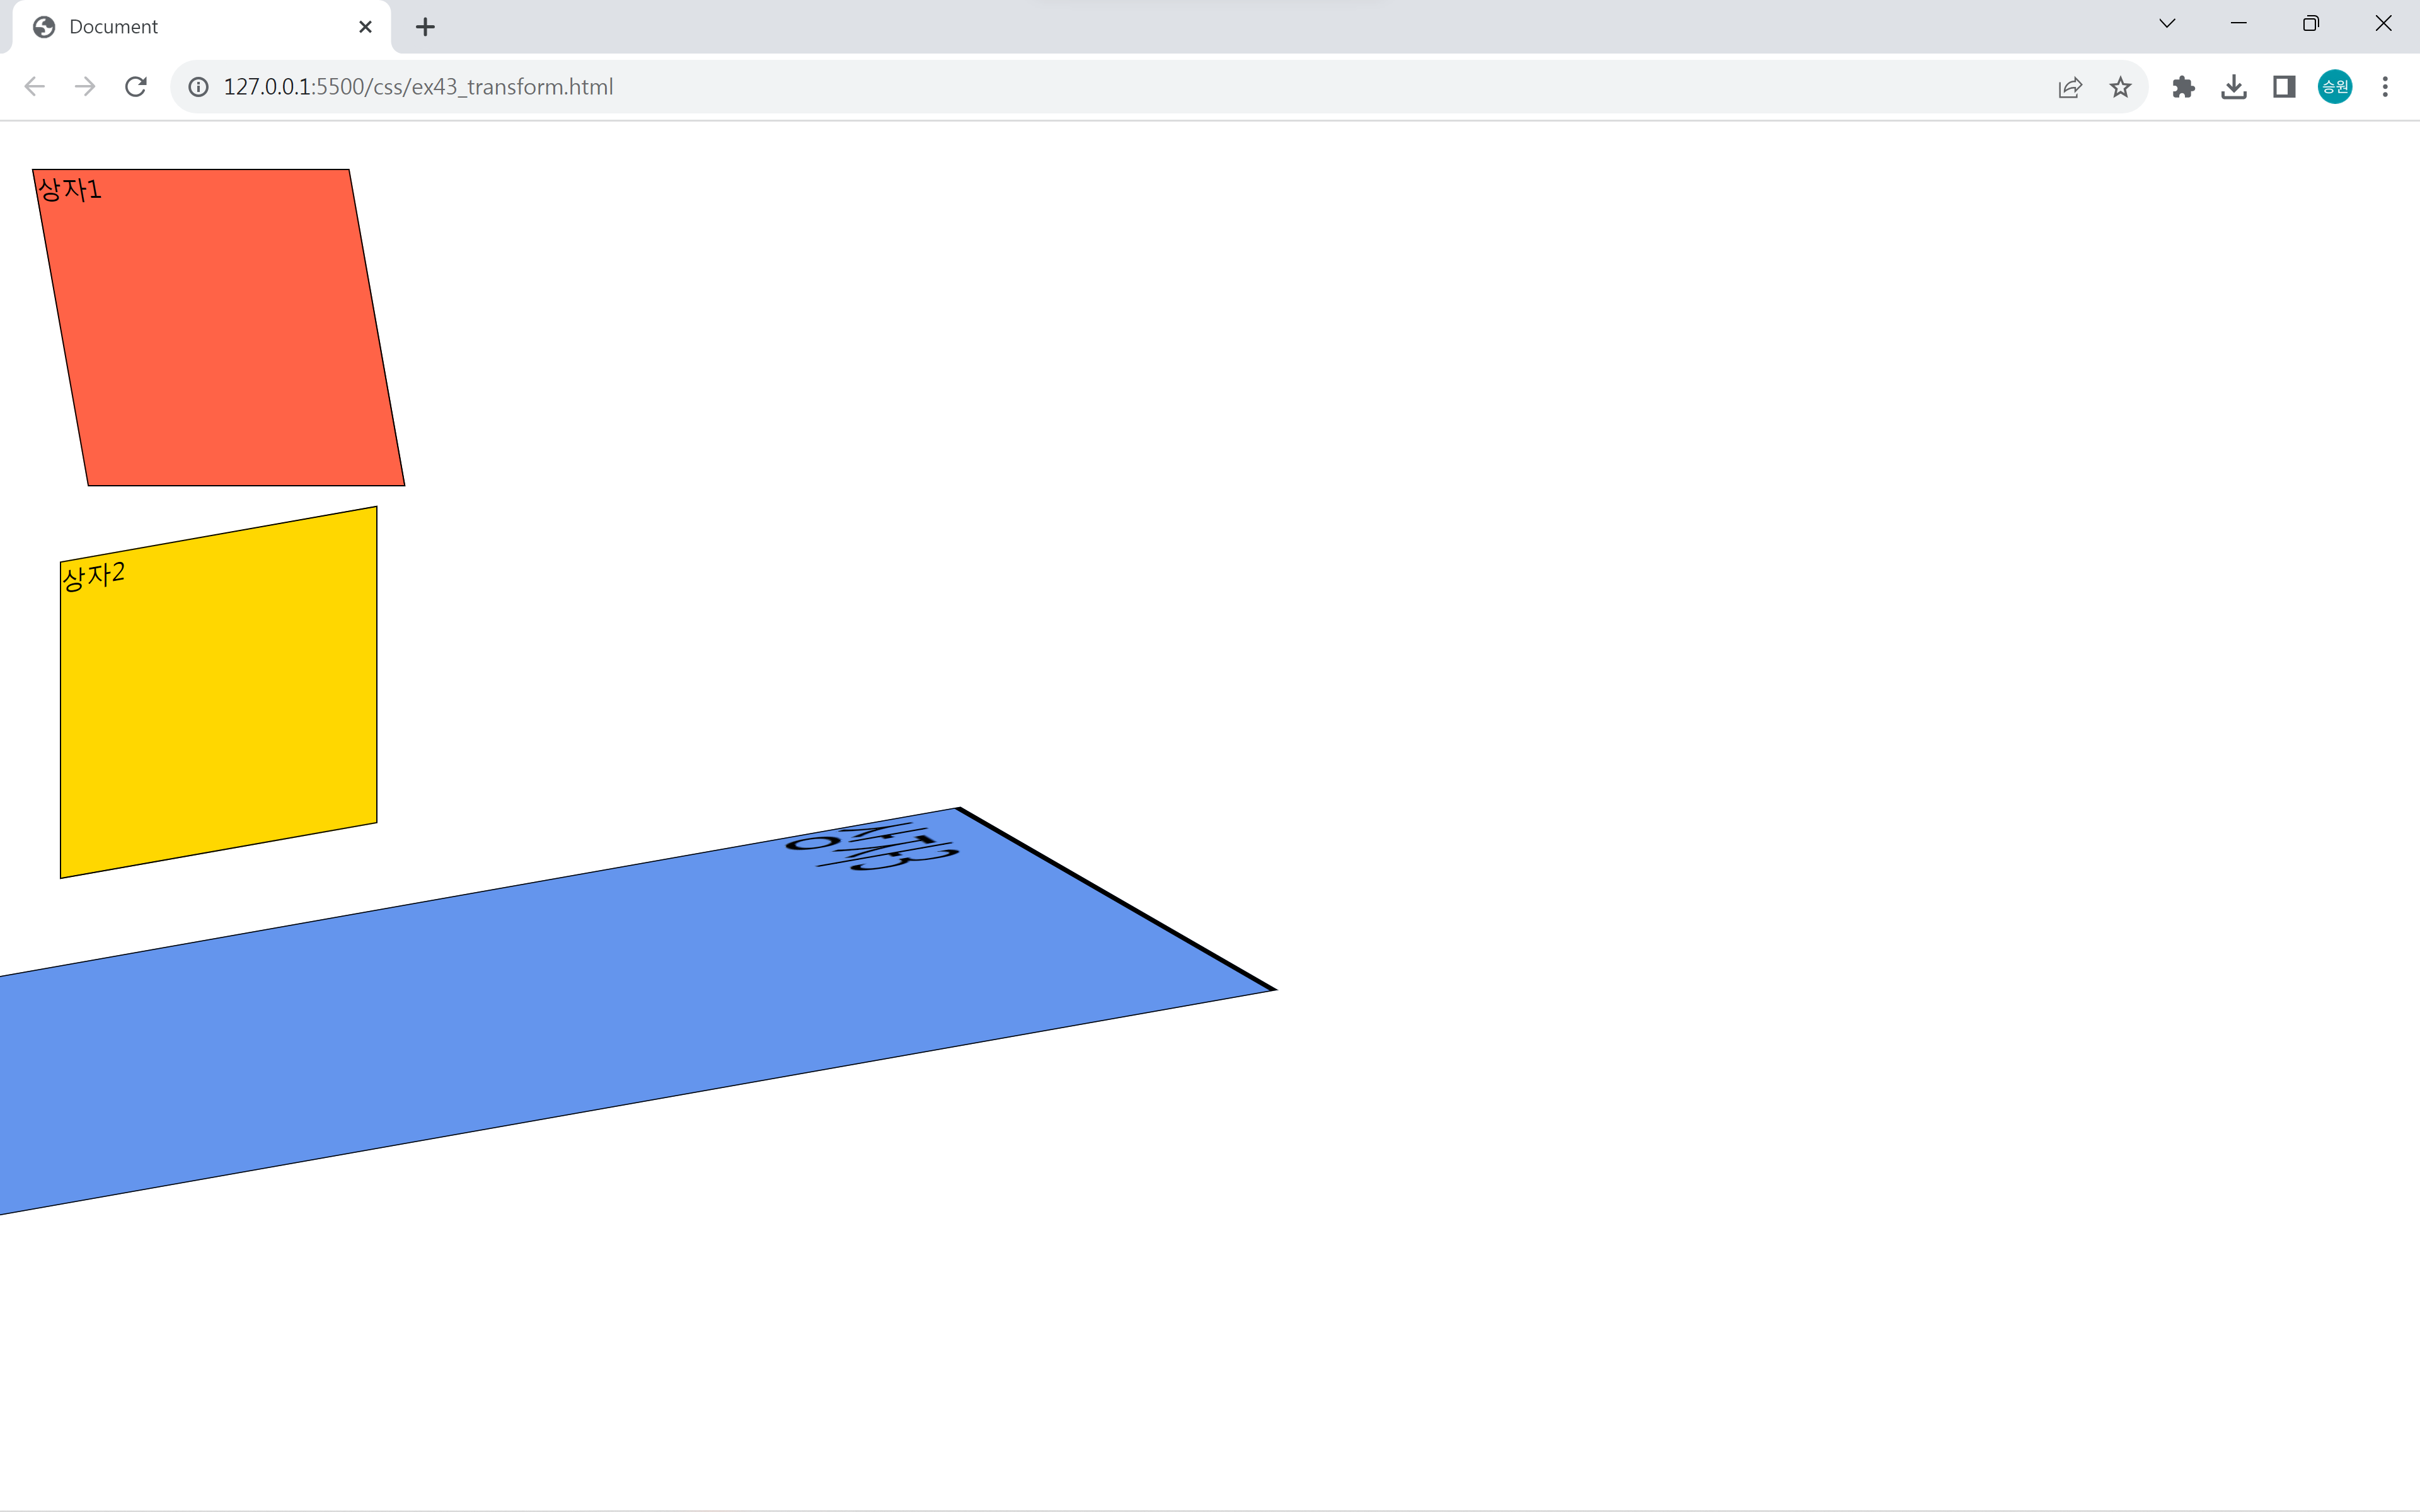The width and height of the screenshot is (2420, 1512).
Task: Open the Downloads icon
Action: point(2234,87)
